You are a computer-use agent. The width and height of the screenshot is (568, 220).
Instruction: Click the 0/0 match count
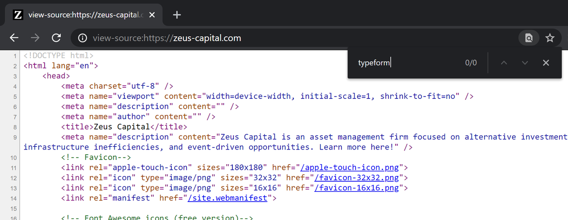471,63
